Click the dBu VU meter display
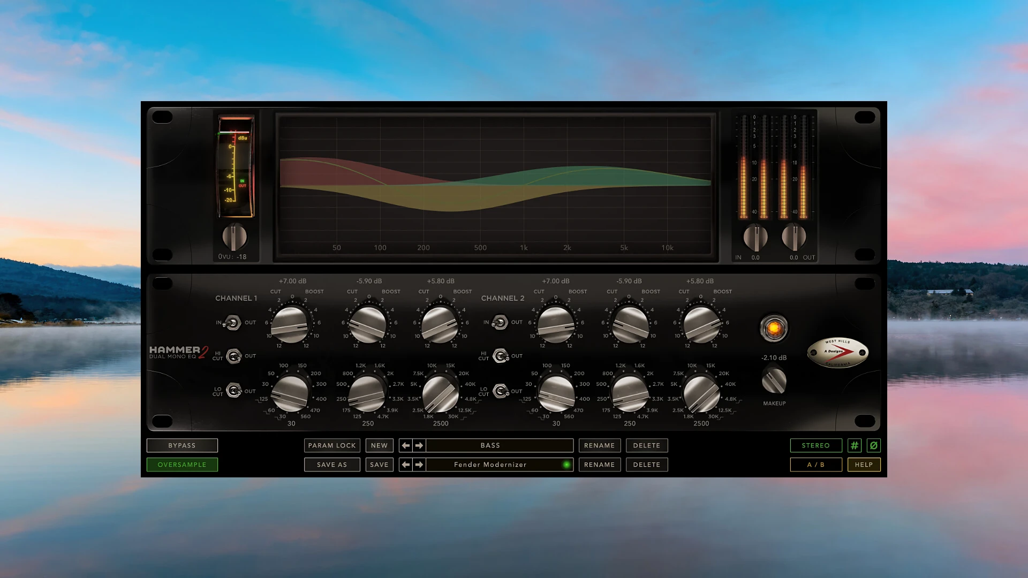The height and width of the screenshot is (578, 1028). tap(236, 167)
